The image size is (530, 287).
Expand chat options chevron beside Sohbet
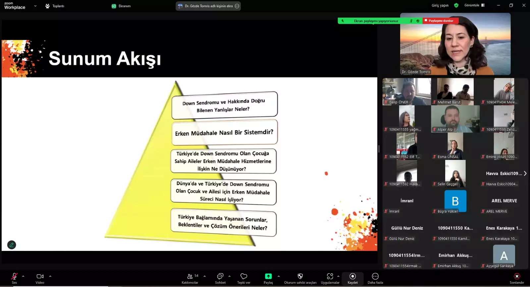click(x=230, y=276)
